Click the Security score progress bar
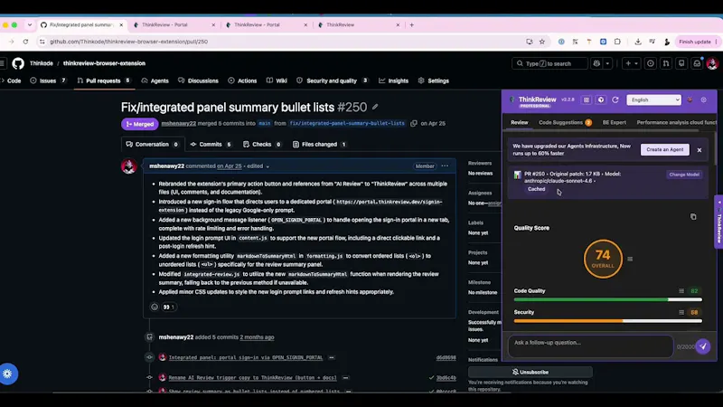The image size is (723, 407). [x=607, y=321]
